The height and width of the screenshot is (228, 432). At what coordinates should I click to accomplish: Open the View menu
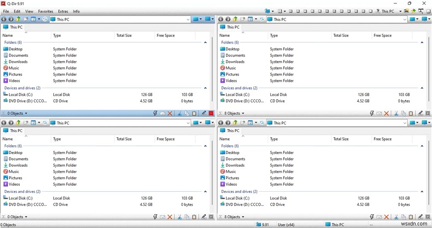(29, 11)
